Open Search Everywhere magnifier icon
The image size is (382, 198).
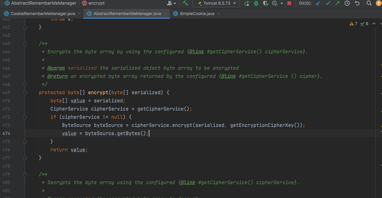pyautogui.click(x=369, y=3)
